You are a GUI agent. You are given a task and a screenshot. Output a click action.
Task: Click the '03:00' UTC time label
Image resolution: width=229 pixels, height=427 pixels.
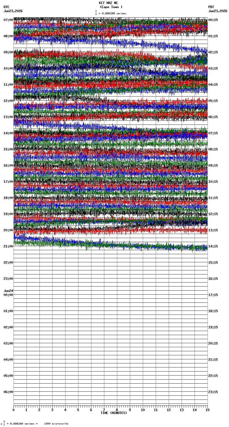pyautogui.click(x=8, y=343)
